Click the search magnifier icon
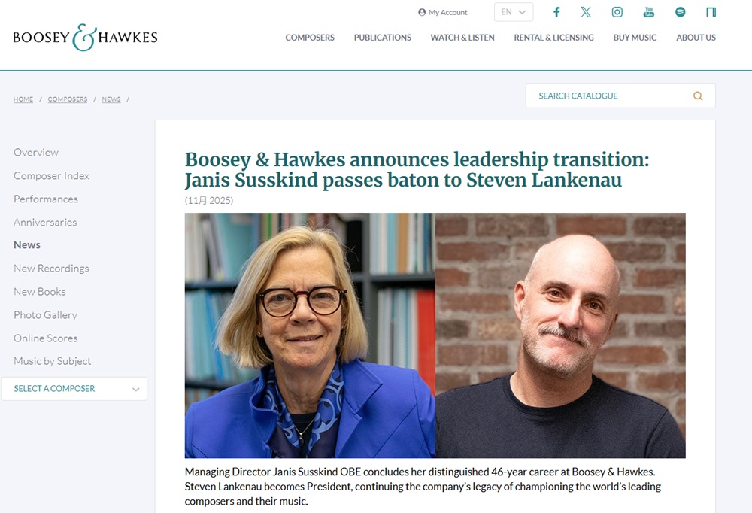 pyautogui.click(x=698, y=96)
